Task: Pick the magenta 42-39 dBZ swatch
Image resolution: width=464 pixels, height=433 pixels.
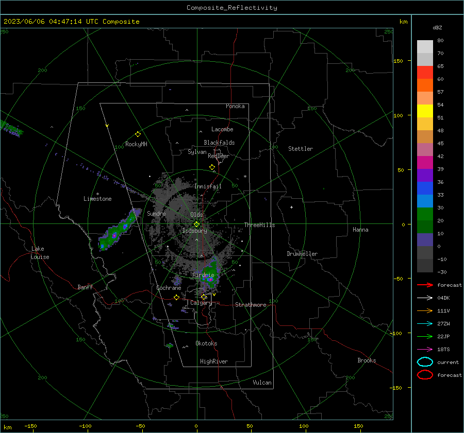Action: point(425,163)
